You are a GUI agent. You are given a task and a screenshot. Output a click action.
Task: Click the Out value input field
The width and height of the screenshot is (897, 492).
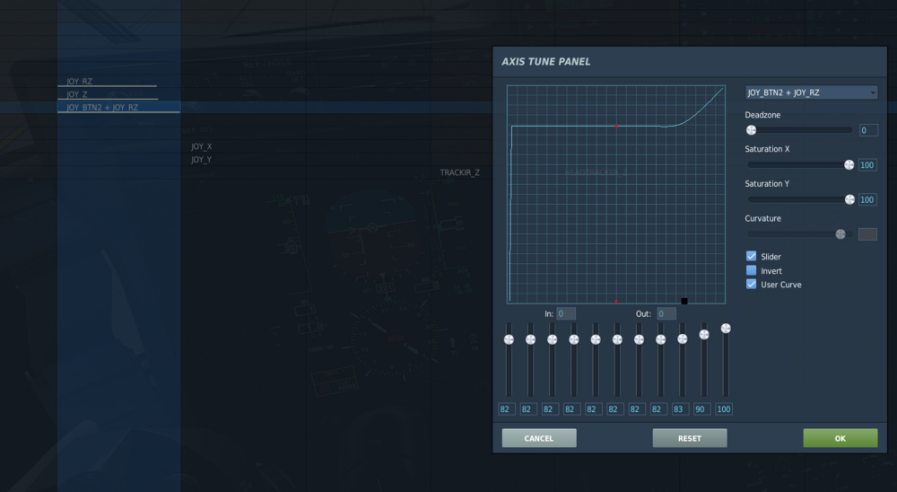coord(666,314)
